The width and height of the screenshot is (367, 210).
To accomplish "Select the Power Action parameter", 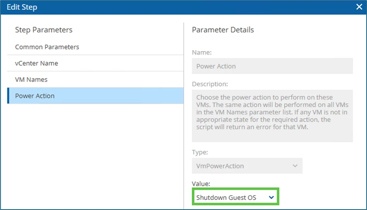I will 35,96.
